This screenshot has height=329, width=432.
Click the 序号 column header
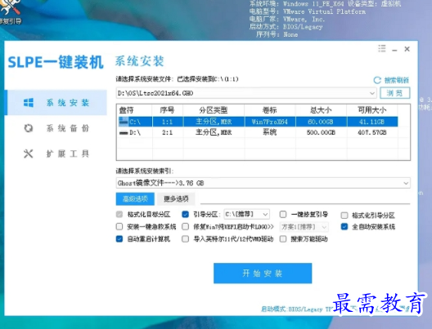(167, 110)
